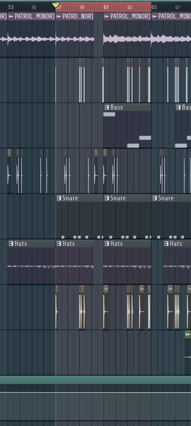Click bar number 67 in the timeline ruler

[x=177, y=8]
